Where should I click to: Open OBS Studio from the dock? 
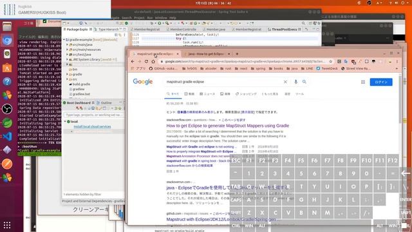7,109
